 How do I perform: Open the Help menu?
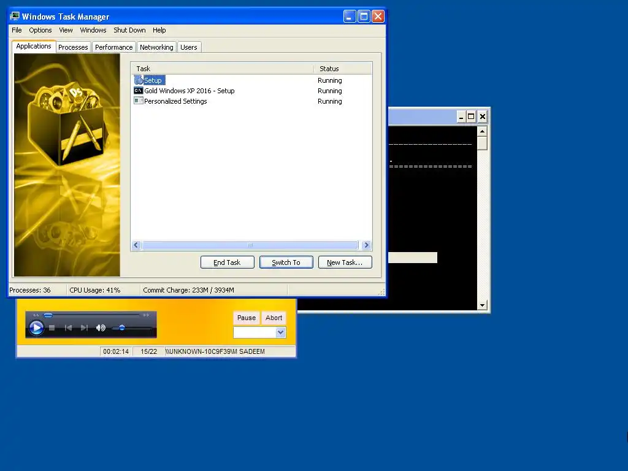coord(159,30)
